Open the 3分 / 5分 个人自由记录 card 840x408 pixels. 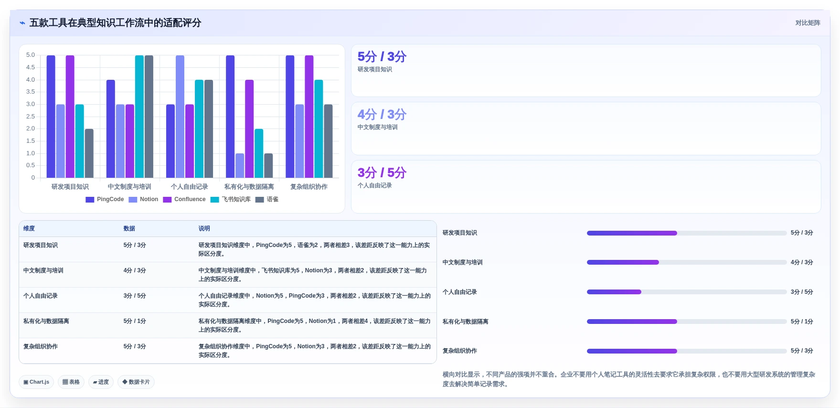[x=586, y=187]
